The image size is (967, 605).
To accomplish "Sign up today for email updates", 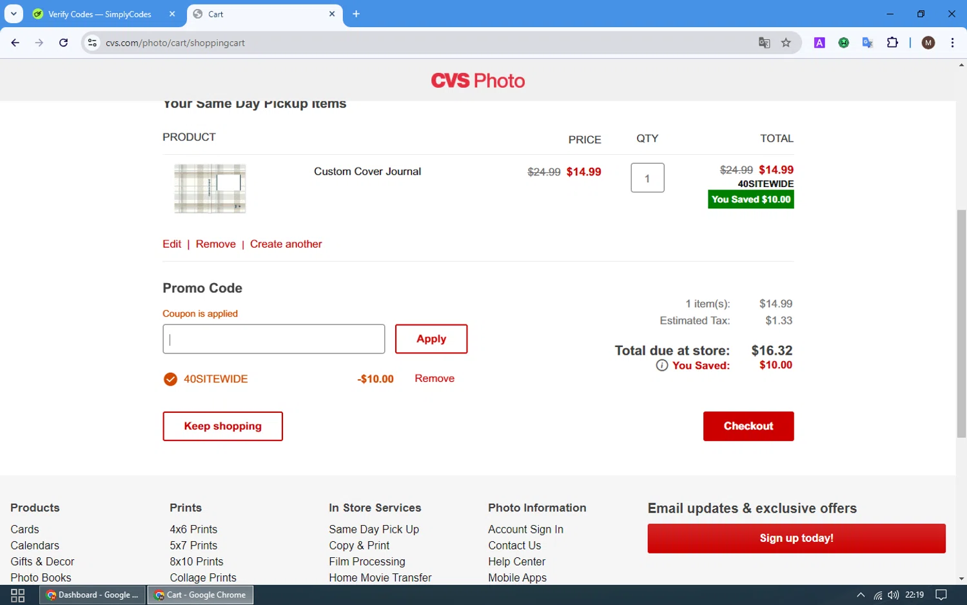I will pos(796,538).
